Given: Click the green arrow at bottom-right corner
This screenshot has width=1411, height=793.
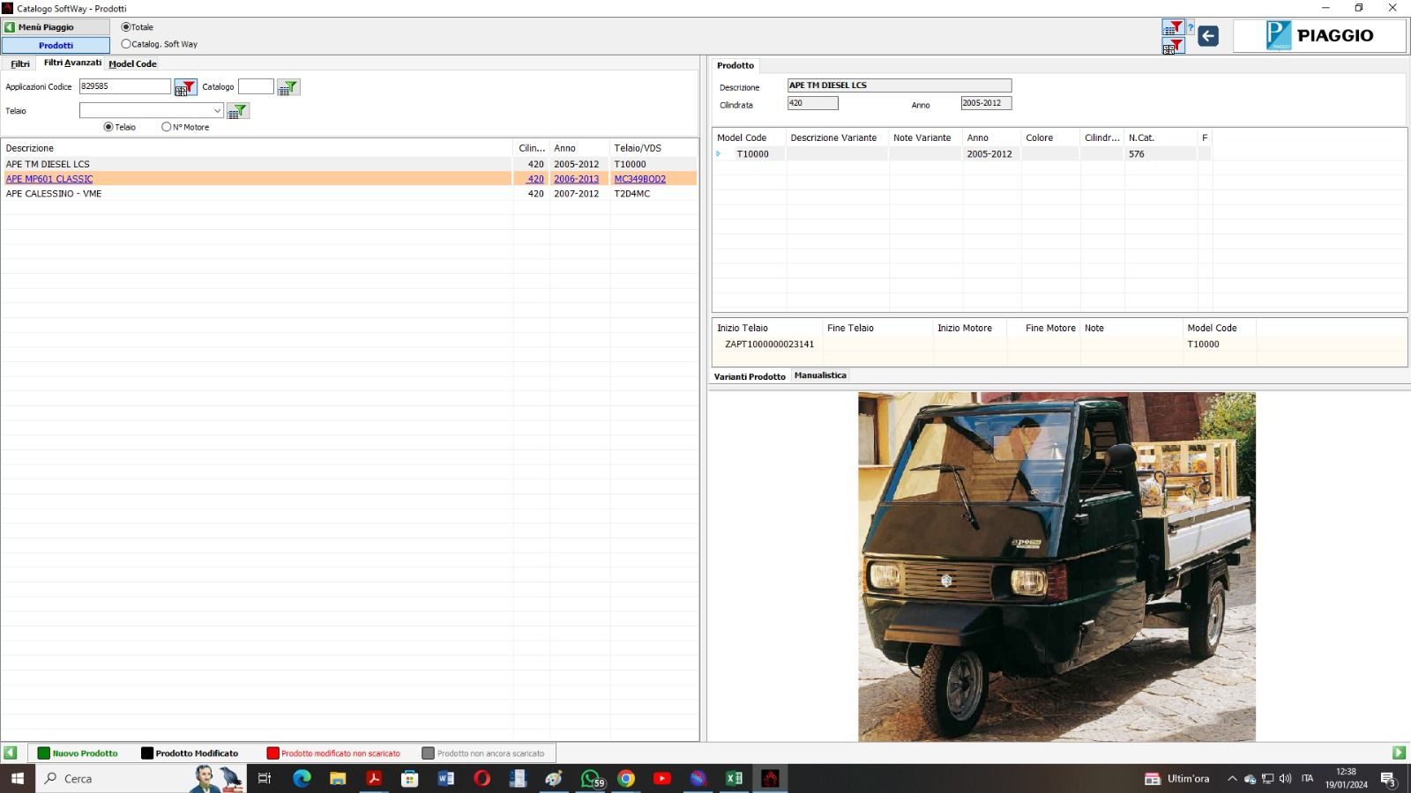Looking at the screenshot, I should [1399, 752].
